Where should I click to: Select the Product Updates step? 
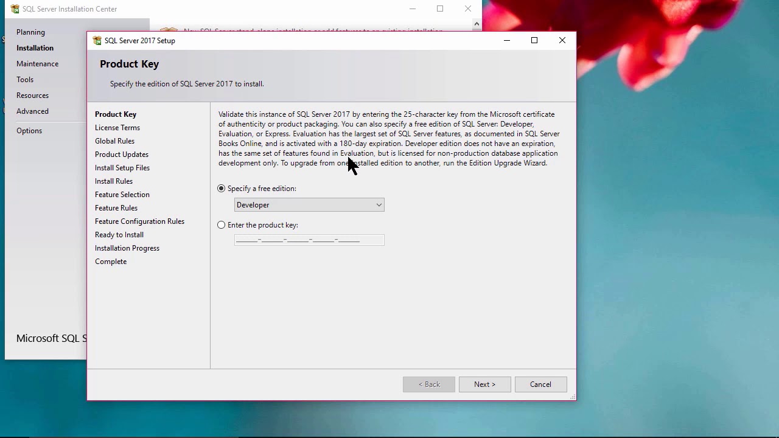(122, 155)
